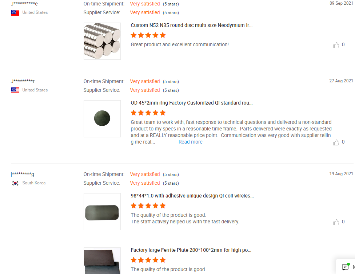Screen dimensions: 355x274
Task: Open the 98*44*1.0 adhesive Qi coil link
Action: (192, 196)
